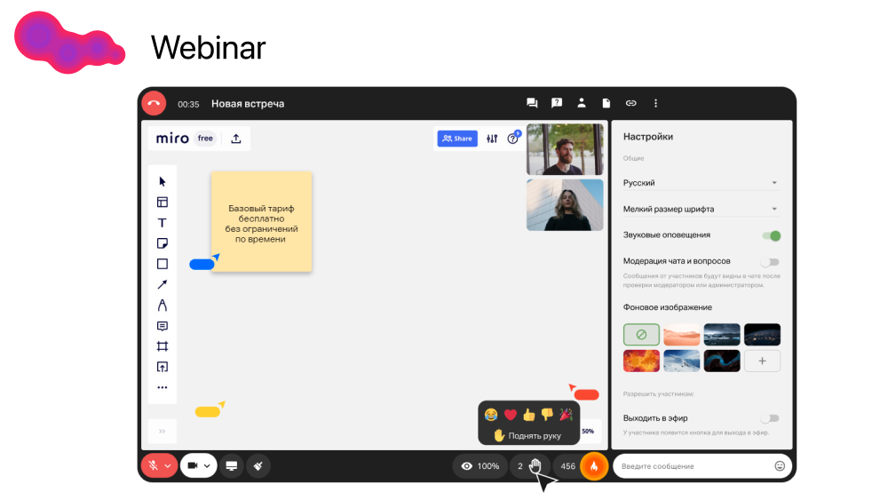Expand microphone options chevron
The width and height of the screenshot is (888, 500).
click(168, 466)
